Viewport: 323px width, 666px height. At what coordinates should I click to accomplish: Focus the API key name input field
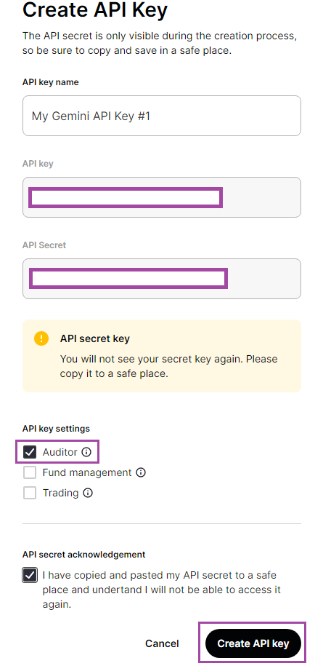point(162,116)
